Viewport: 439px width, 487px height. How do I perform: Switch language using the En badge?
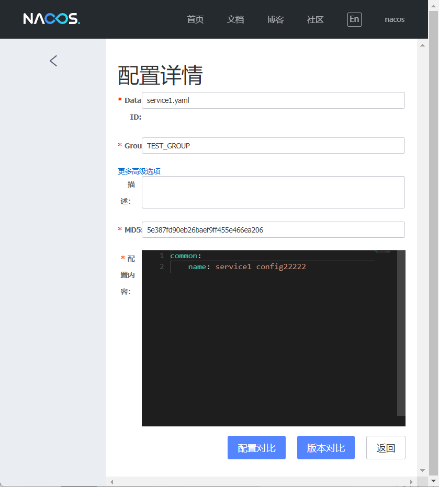click(x=354, y=19)
